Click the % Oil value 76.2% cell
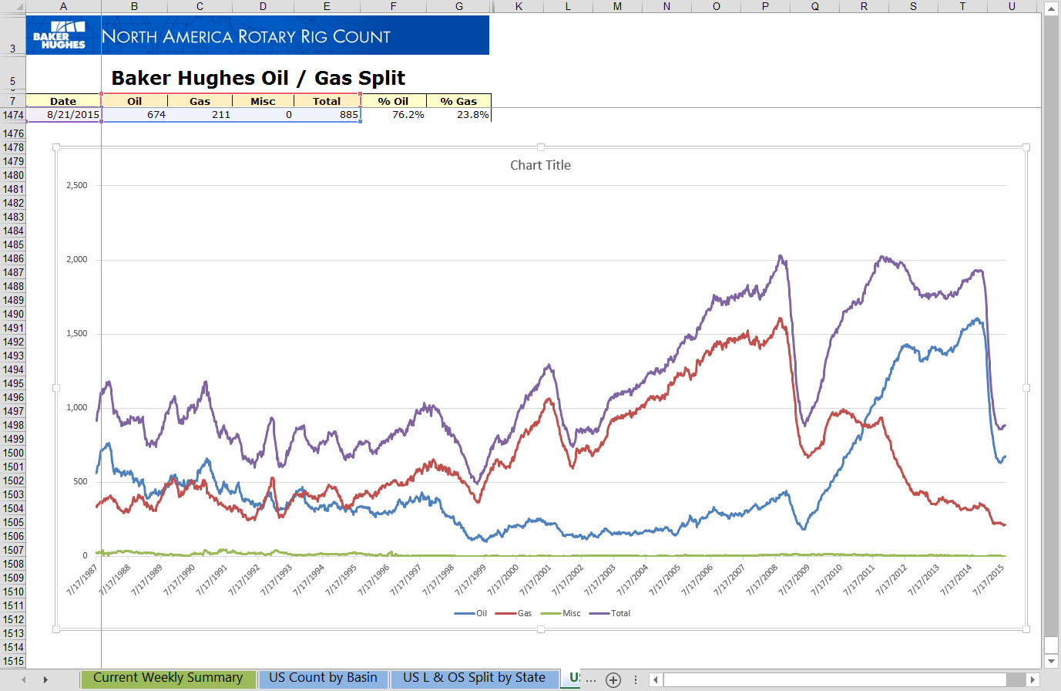The width and height of the screenshot is (1061, 691). tap(394, 115)
